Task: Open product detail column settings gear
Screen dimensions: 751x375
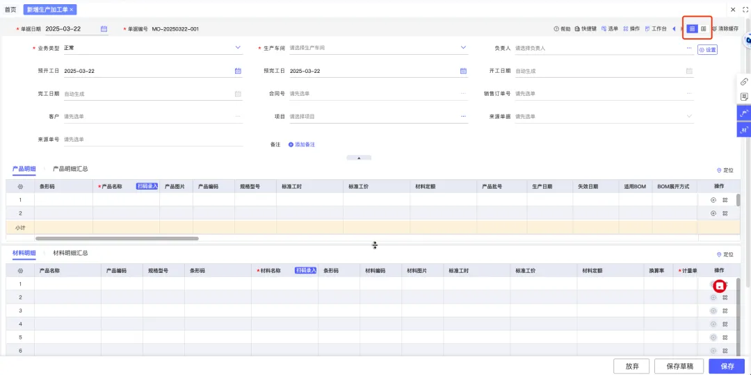Action: (20, 187)
